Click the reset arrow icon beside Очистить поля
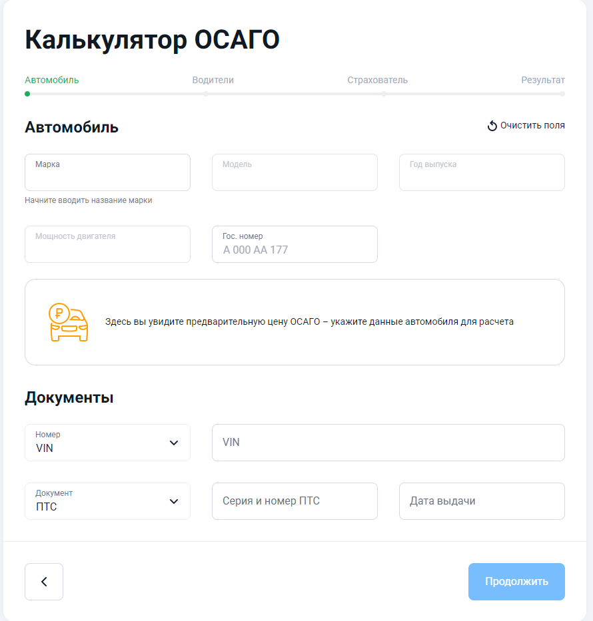 pos(492,126)
